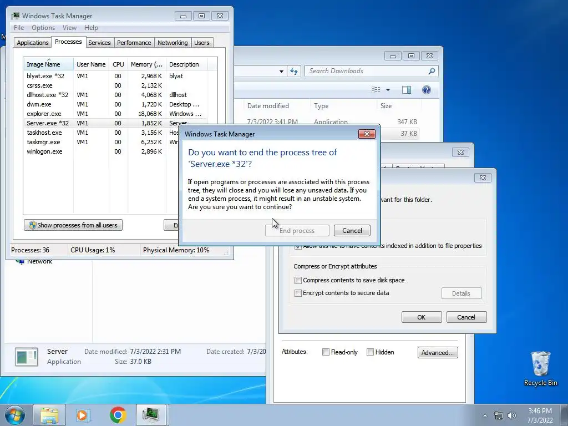Click the Task Manager title bar icon

pos(15,16)
